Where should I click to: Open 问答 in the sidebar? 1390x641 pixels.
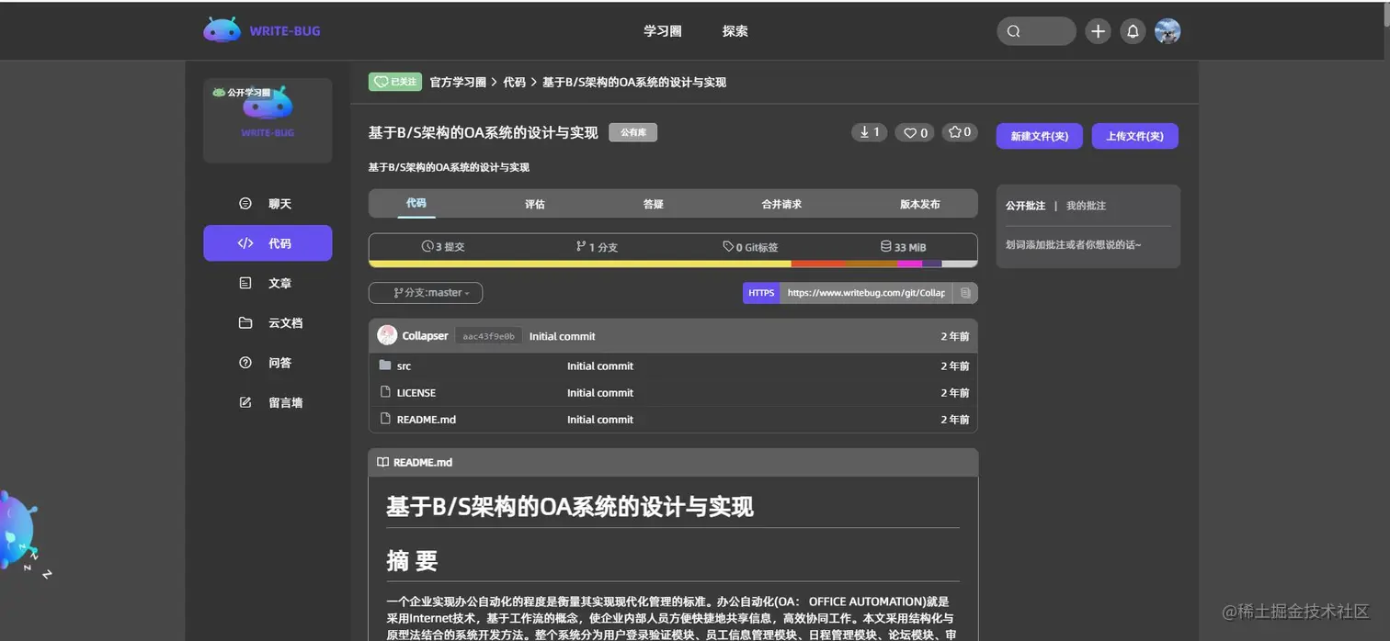(x=268, y=363)
